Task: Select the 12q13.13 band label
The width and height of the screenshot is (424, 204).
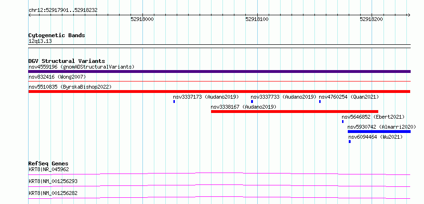Action: pos(40,41)
